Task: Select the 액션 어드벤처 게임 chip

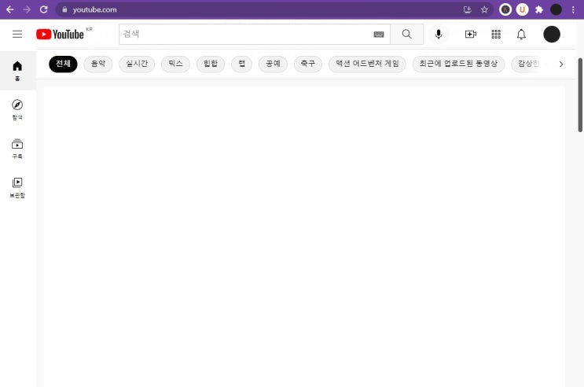Action: (367, 64)
